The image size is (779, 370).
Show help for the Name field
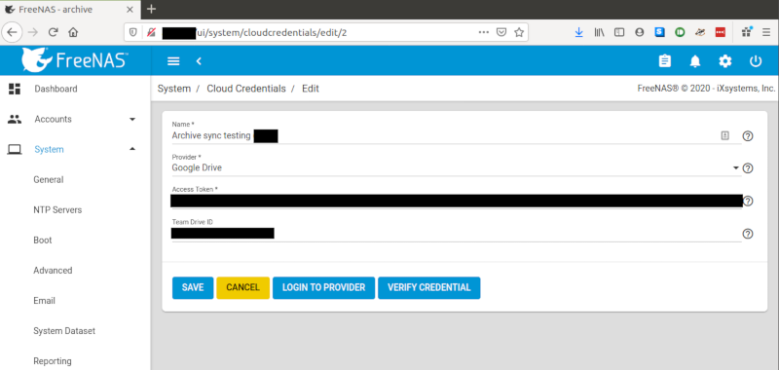pos(747,135)
